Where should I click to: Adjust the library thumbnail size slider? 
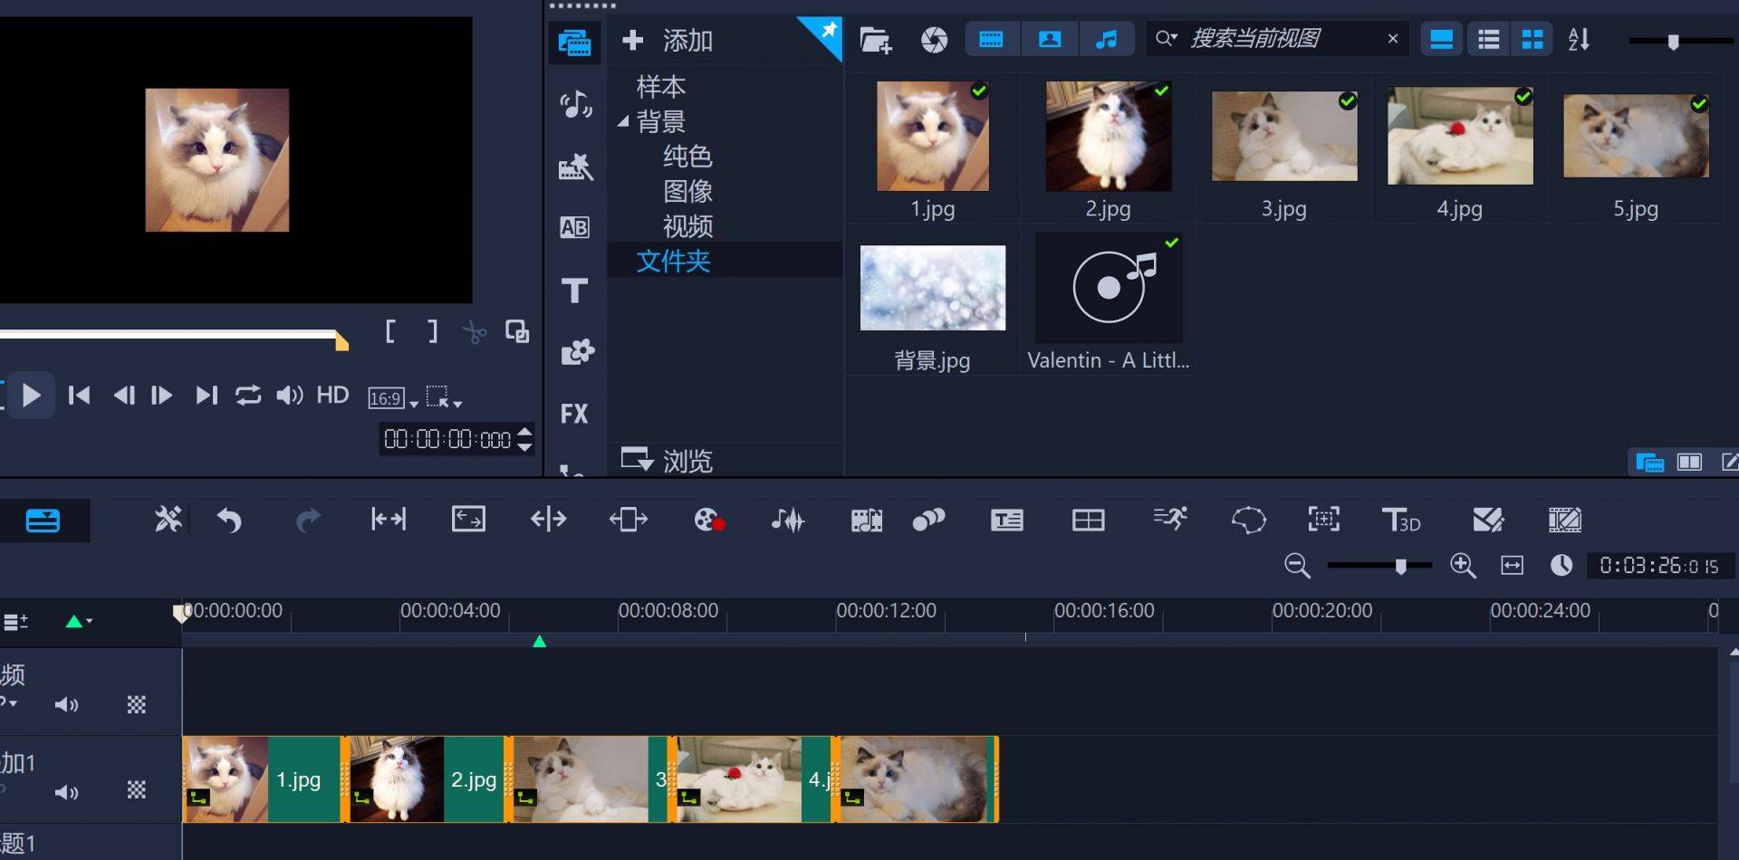pyautogui.click(x=1673, y=42)
